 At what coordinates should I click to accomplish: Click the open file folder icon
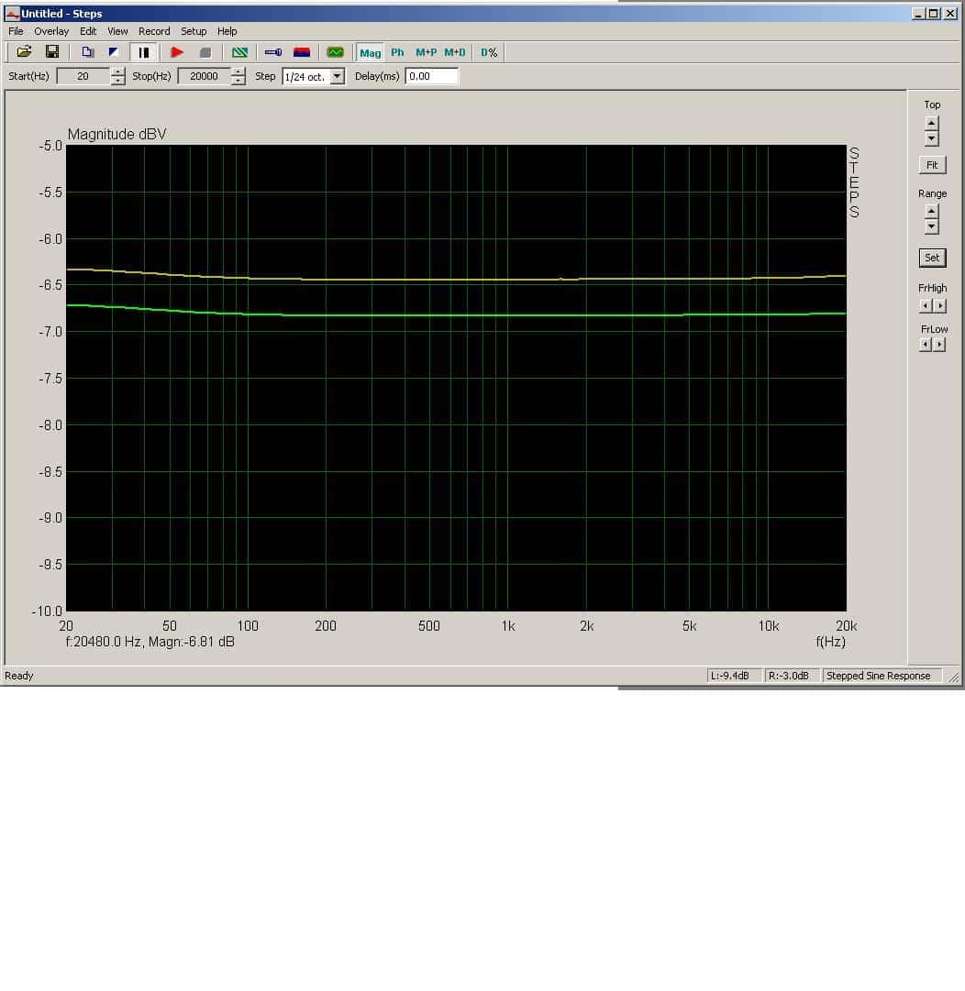click(x=24, y=52)
